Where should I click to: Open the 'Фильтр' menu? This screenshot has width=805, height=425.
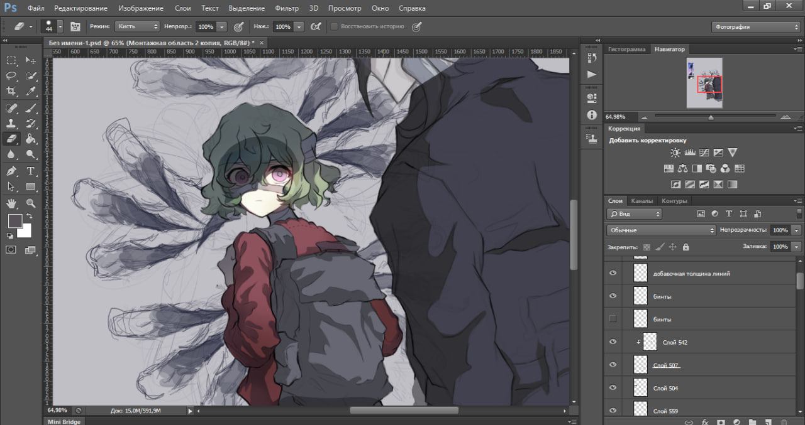287,8
